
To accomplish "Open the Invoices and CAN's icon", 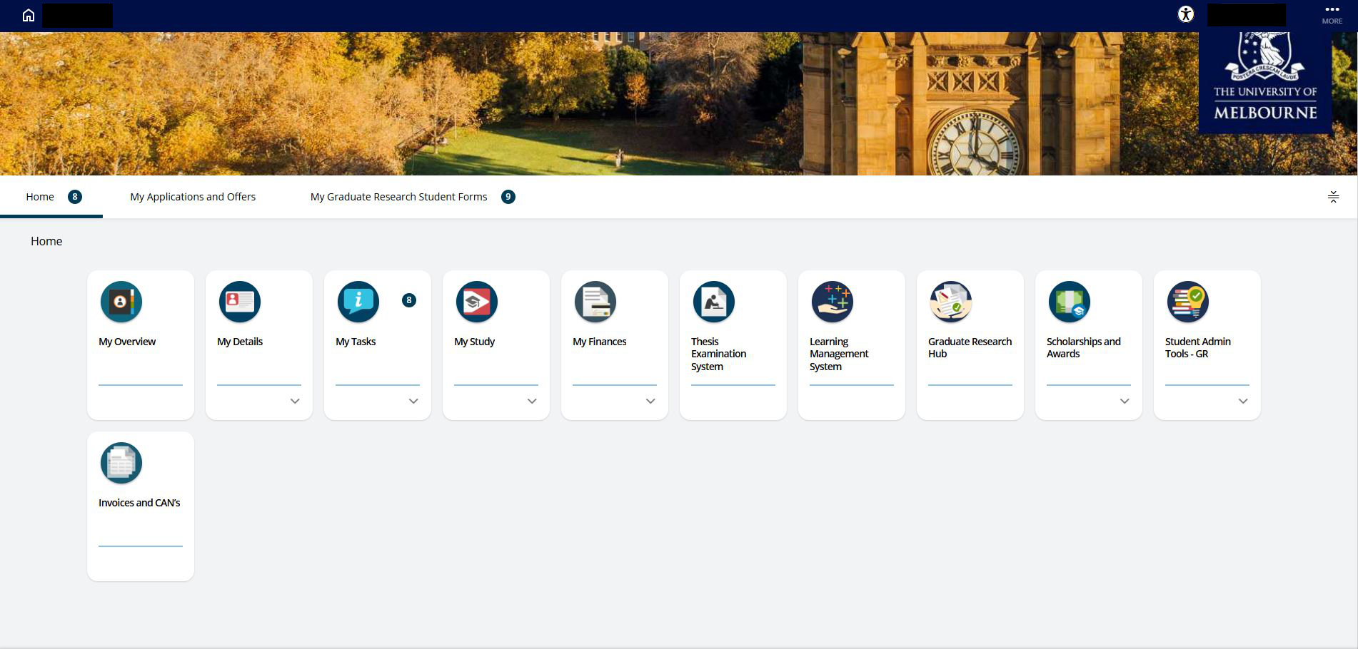I will point(121,463).
